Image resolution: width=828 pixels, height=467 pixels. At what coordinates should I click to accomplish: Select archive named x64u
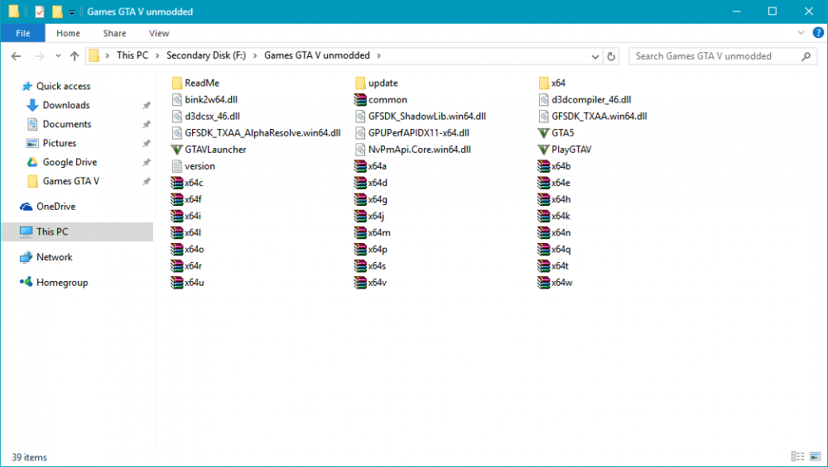[x=195, y=283]
